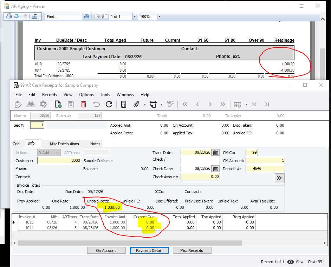Open the Records menu
331x267 pixels.
click(x=50, y=95)
